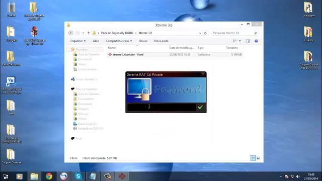
Task: Open the Compartilhar com menu
Action: (119, 41)
